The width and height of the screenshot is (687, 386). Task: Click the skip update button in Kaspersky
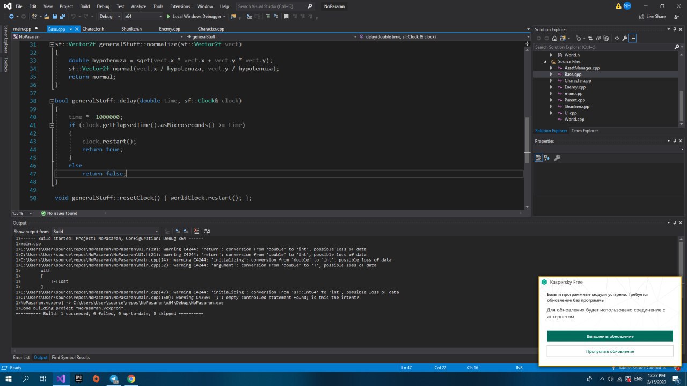pos(610,351)
